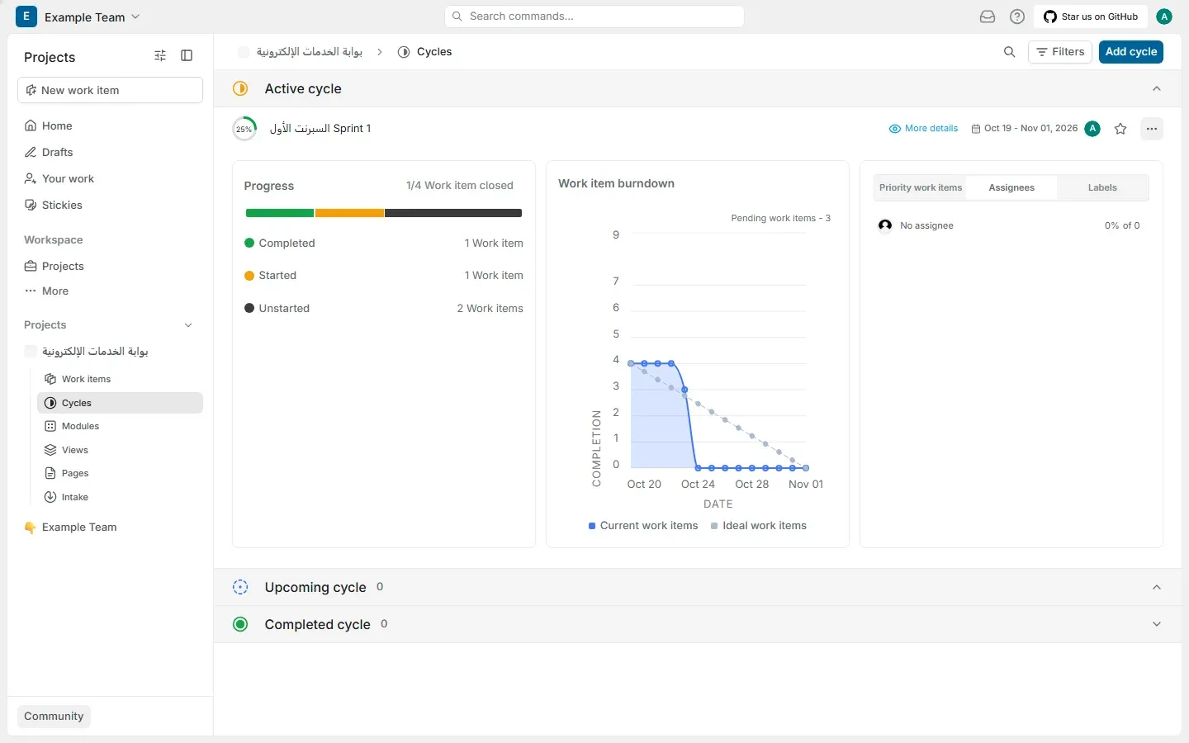The width and height of the screenshot is (1189, 743).
Task: Open Drafts in the sidebar
Action: [x=110, y=152]
